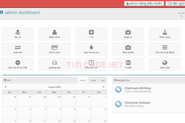Click the Bác sỹ counter in header
This screenshot has width=185, height=123.
point(181,15)
